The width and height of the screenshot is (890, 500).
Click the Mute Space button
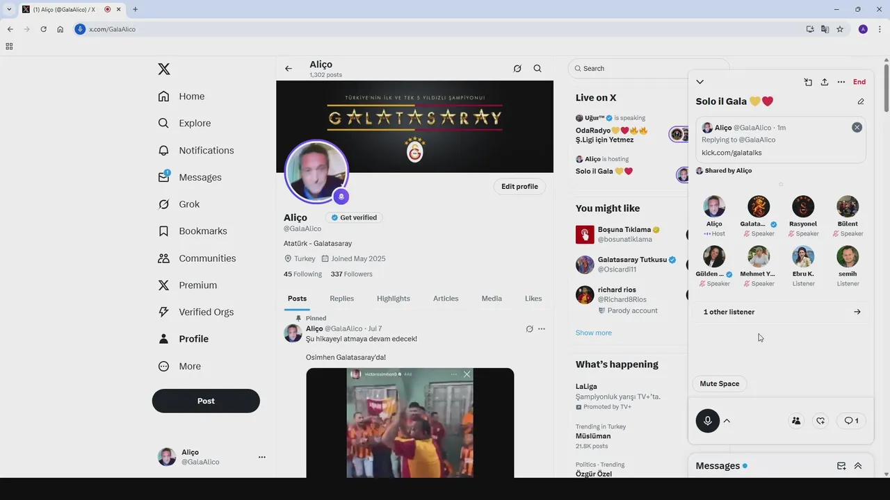[x=720, y=384]
